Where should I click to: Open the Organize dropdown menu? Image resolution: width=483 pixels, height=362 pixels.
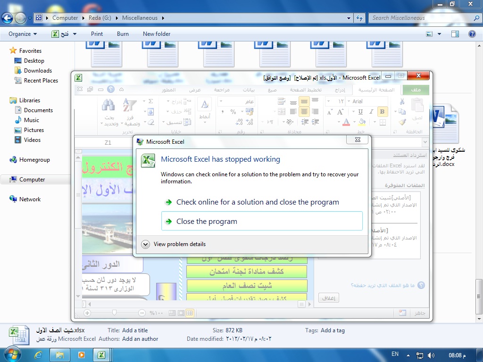coord(23,34)
